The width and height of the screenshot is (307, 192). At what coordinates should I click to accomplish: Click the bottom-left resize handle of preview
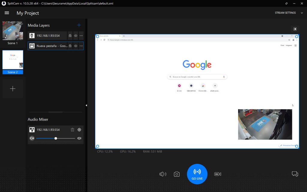click(x=97, y=146)
